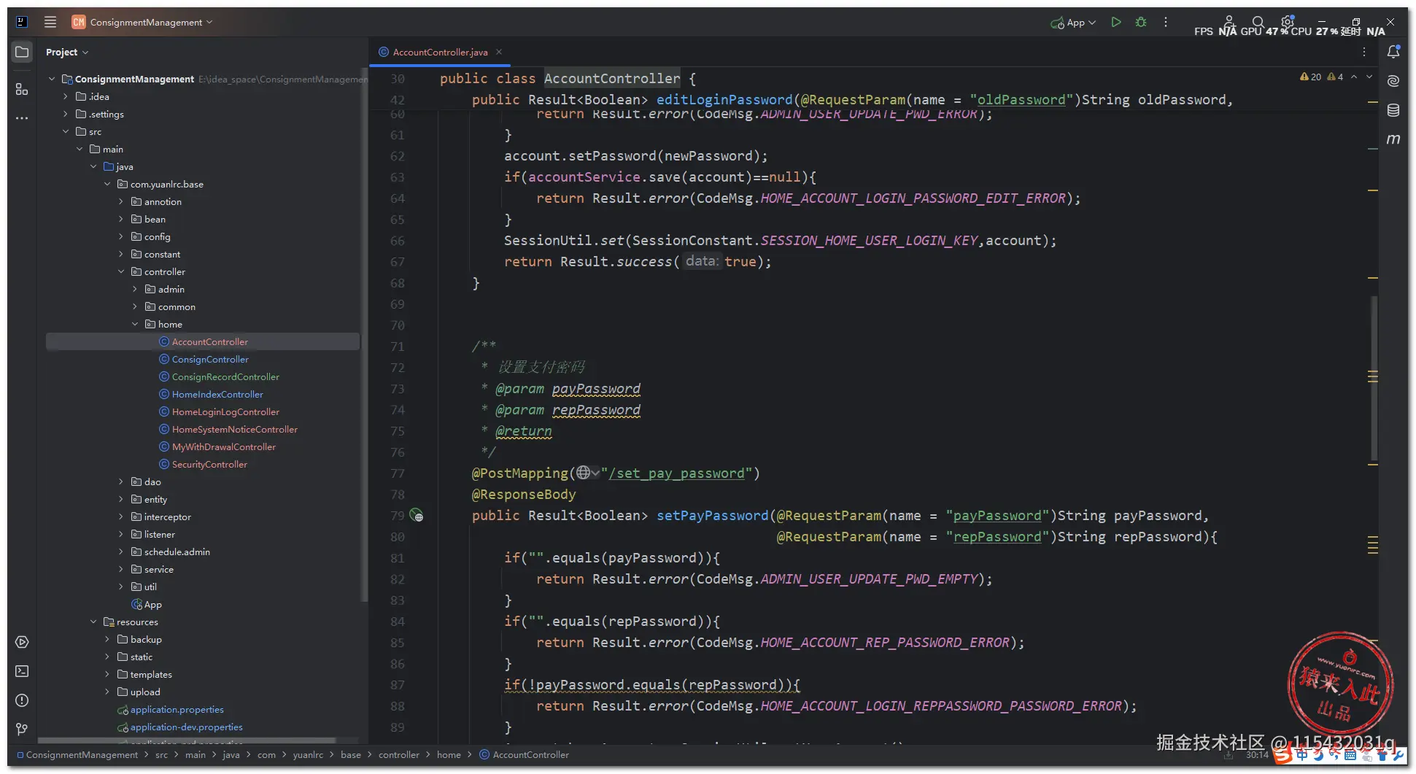Open the Services tool window
The image size is (1416, 774).
click(22, 642)
